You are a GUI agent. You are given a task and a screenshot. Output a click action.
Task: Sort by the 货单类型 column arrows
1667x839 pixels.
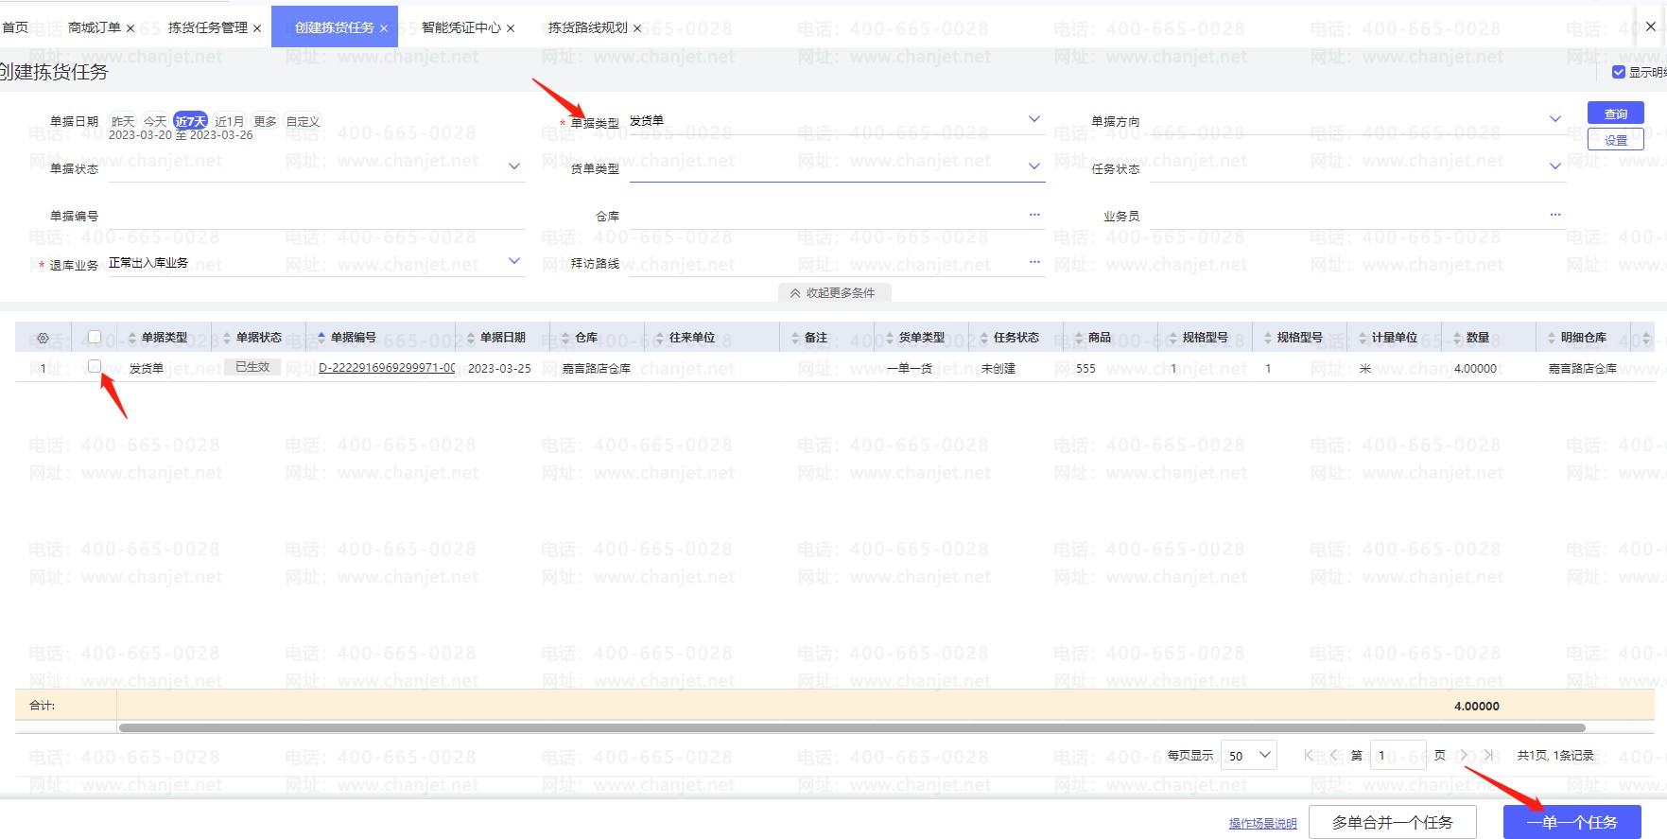pos(890,338)
